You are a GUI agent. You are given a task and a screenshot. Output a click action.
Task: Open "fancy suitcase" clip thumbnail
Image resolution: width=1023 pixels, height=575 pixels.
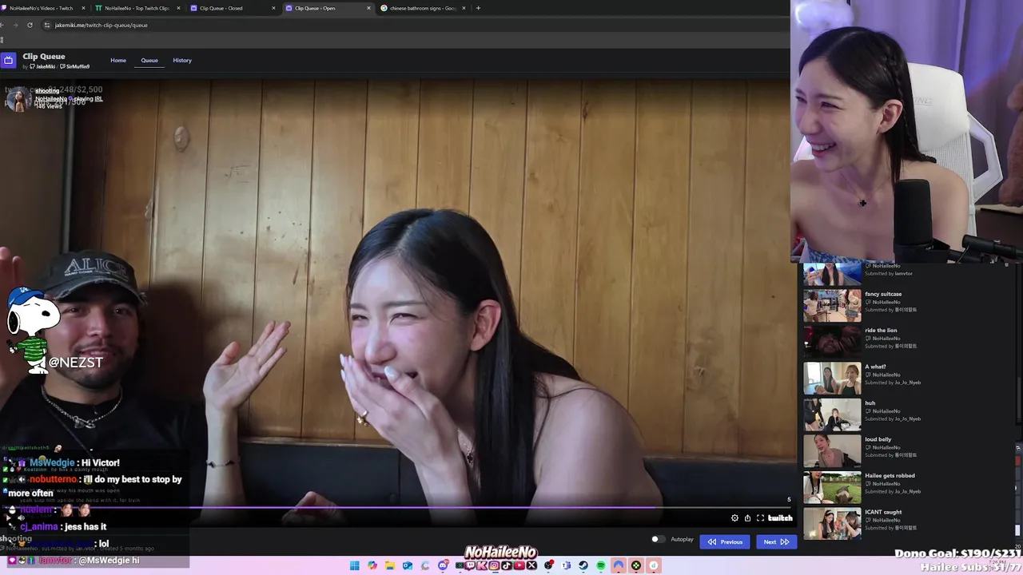(x=832, y=305)
